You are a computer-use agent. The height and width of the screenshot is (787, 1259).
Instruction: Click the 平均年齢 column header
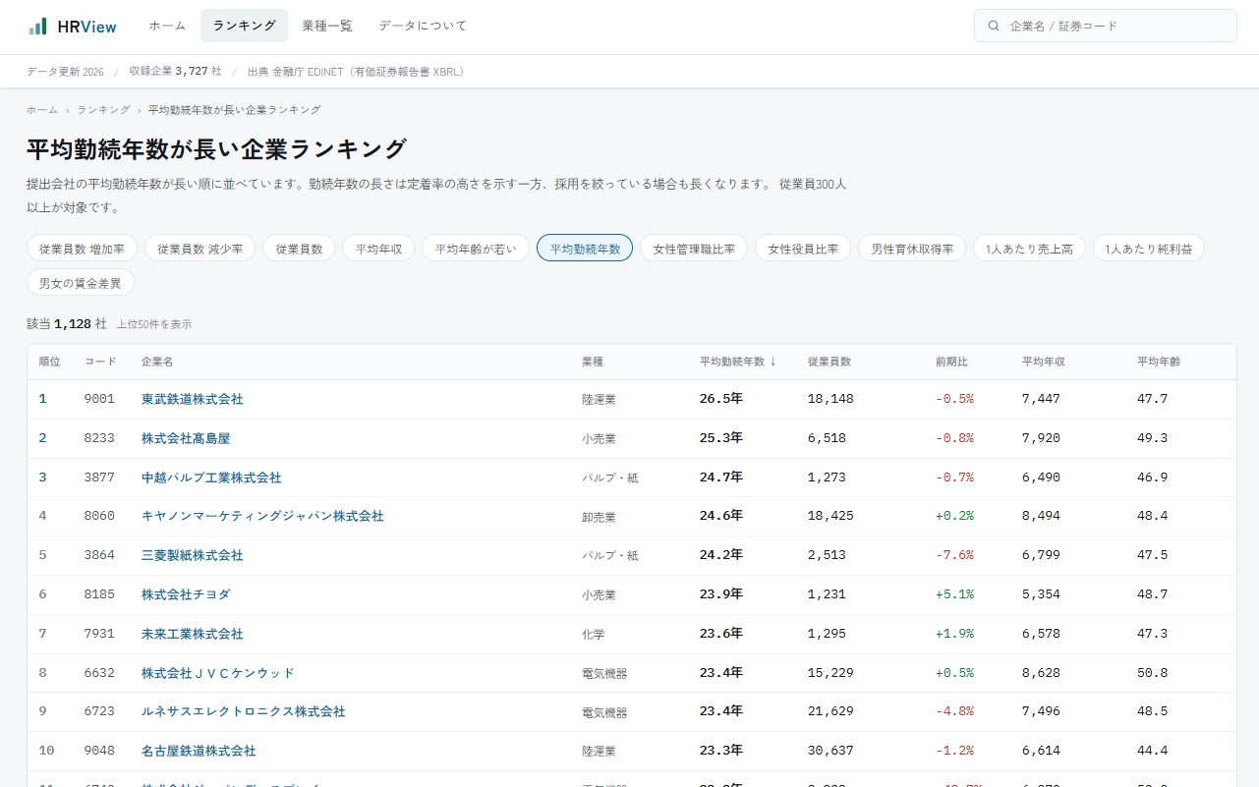(1159, 362)
